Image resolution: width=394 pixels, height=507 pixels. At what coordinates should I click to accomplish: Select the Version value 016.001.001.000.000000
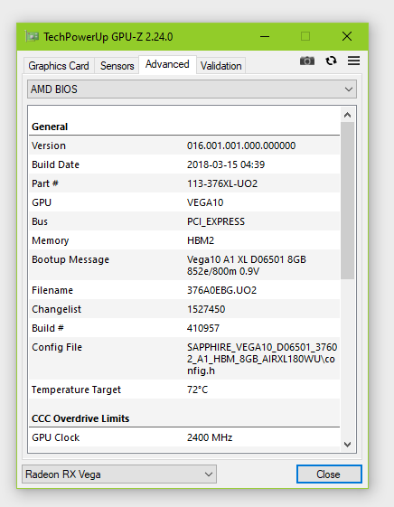(241, 146)
